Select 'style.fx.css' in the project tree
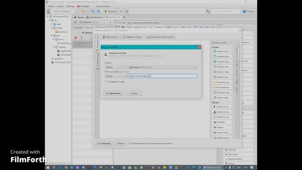 [x=61, y=32]
